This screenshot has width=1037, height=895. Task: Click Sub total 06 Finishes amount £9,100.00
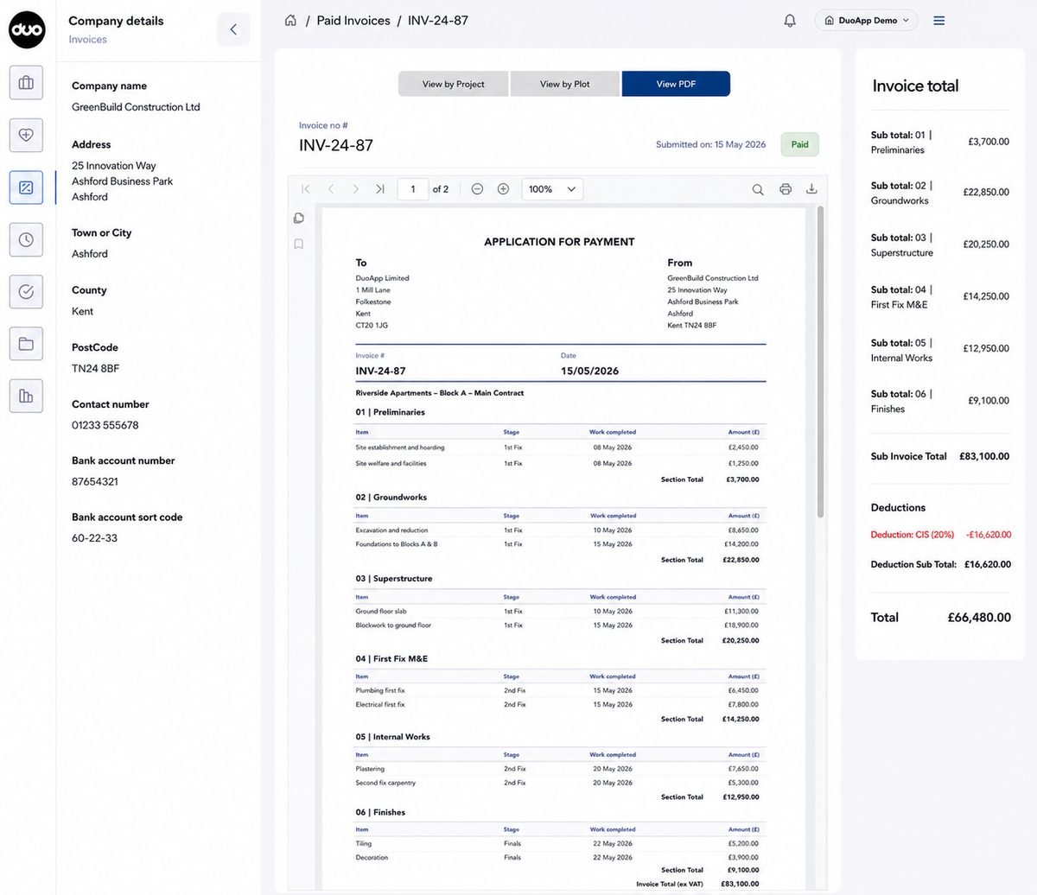point(989,401)
